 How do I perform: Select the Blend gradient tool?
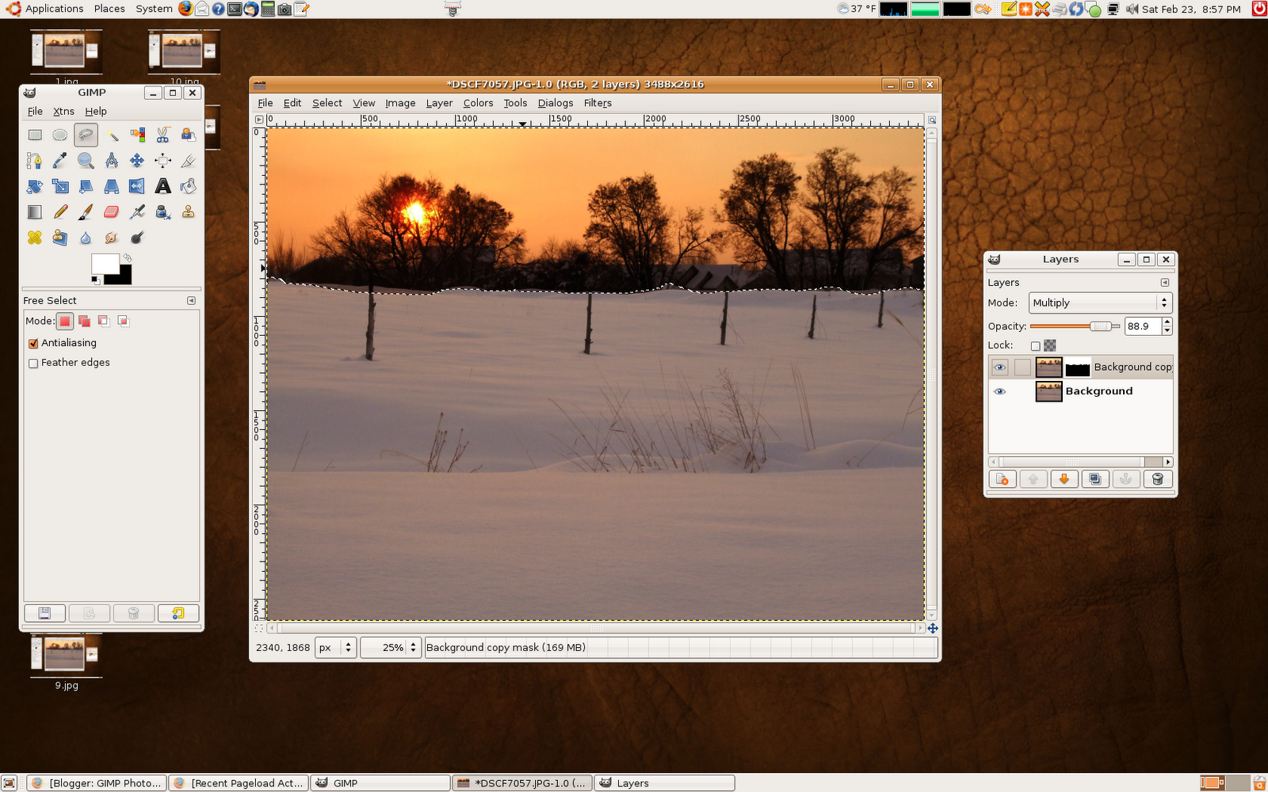pyautogui.click(x=34, y=211)
